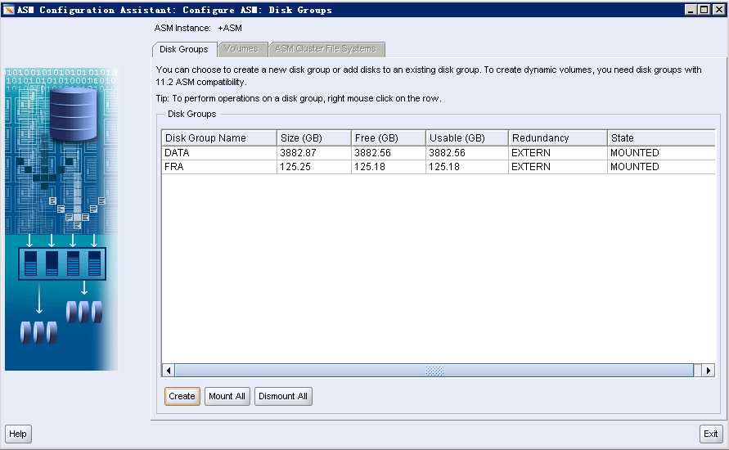The image size is (729, 450).
Task: Click the Usable (GB) column header
Action: tap(467, 138)
